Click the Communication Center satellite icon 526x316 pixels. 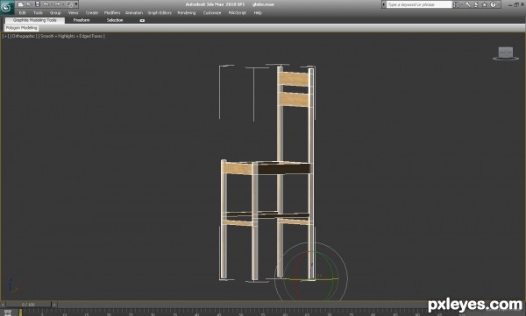click(x=476, y=4)
